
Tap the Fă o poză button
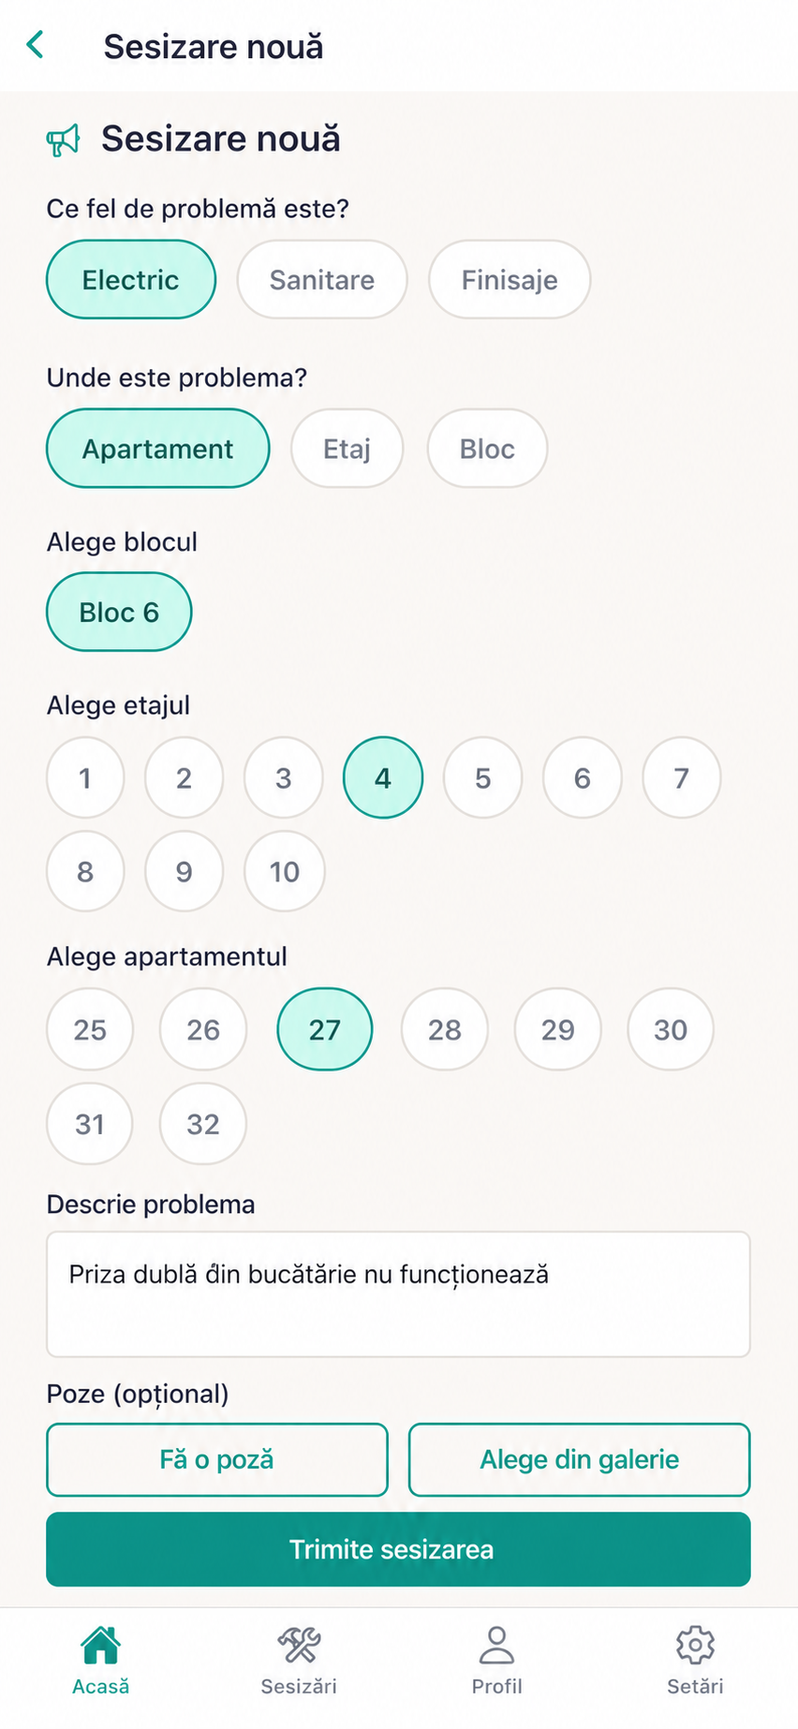tap(217, 1459)
